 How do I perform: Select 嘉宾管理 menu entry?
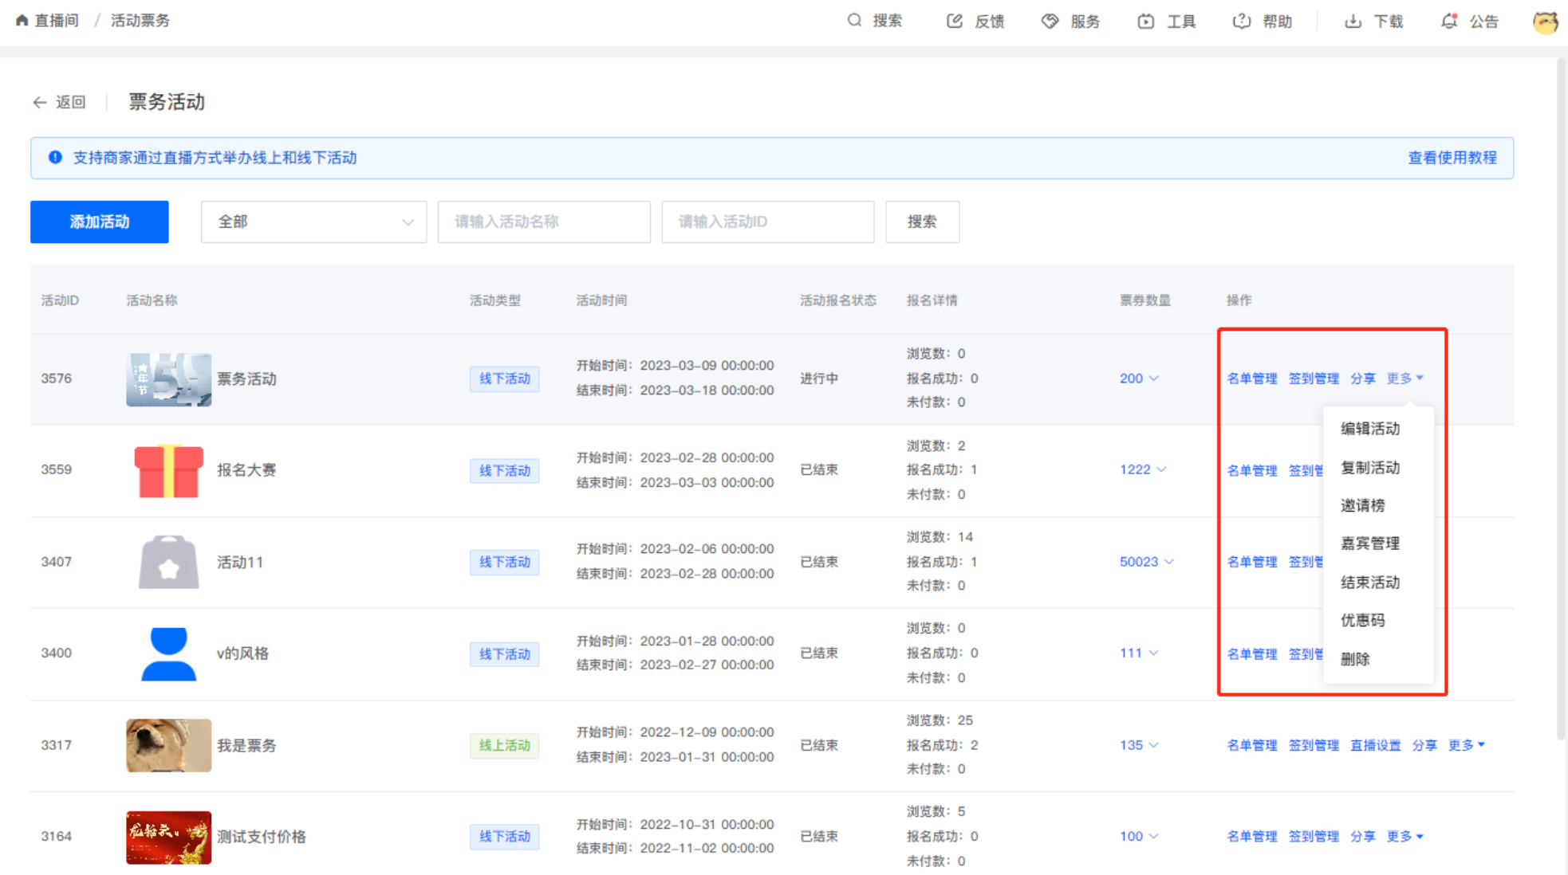click(x=1369, y=543)
